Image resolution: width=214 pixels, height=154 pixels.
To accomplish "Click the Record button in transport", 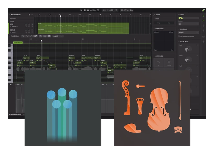I will pyautogui.click(x=88, y=10).
